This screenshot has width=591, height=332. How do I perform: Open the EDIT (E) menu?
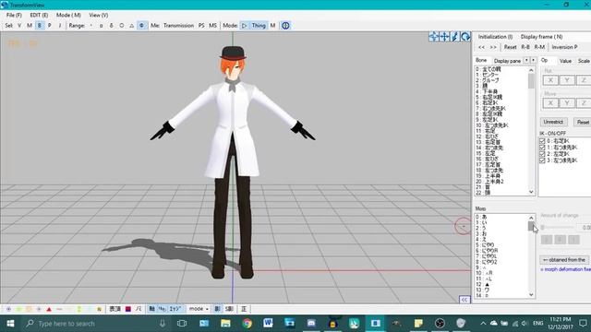coord(39,15)
